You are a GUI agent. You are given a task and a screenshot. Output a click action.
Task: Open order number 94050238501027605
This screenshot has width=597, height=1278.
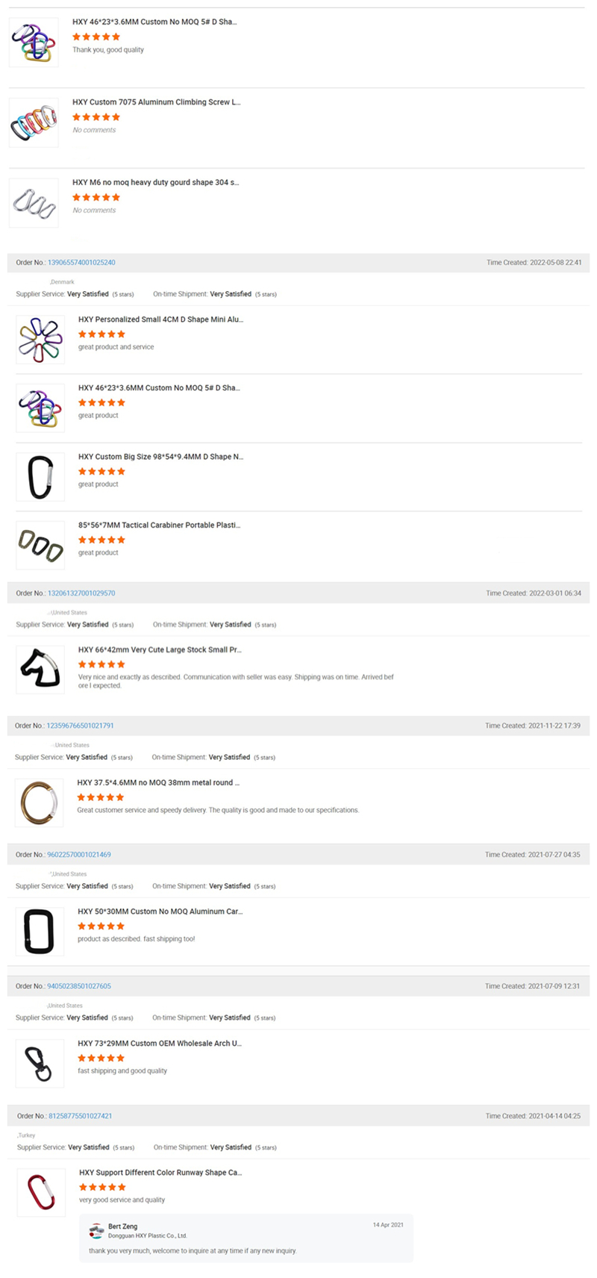click(79, 986)
